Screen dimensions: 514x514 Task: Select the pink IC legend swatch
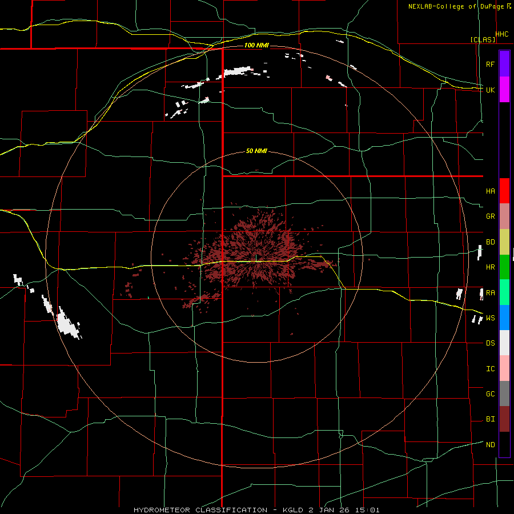coord(504,368)
